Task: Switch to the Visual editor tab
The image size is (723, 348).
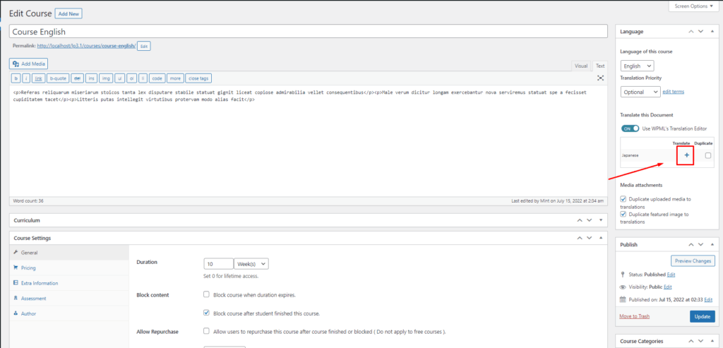Action: (581, 66)
